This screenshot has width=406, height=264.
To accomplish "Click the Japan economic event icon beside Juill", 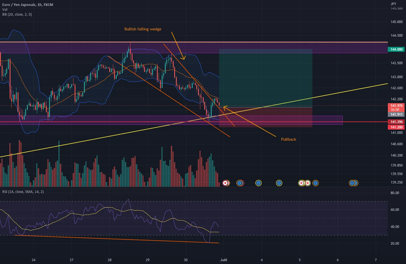I will pyautogui.click(x=226, y=183).
